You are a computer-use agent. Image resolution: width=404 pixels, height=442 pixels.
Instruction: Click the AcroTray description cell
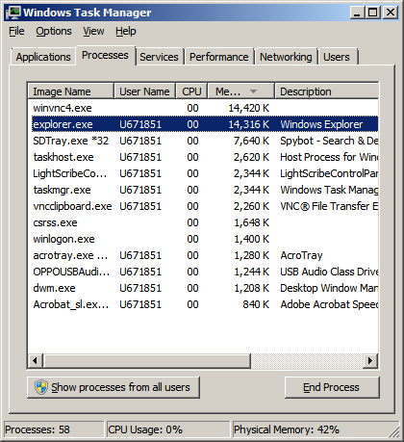pyautogui.click(x=301, y=255)
